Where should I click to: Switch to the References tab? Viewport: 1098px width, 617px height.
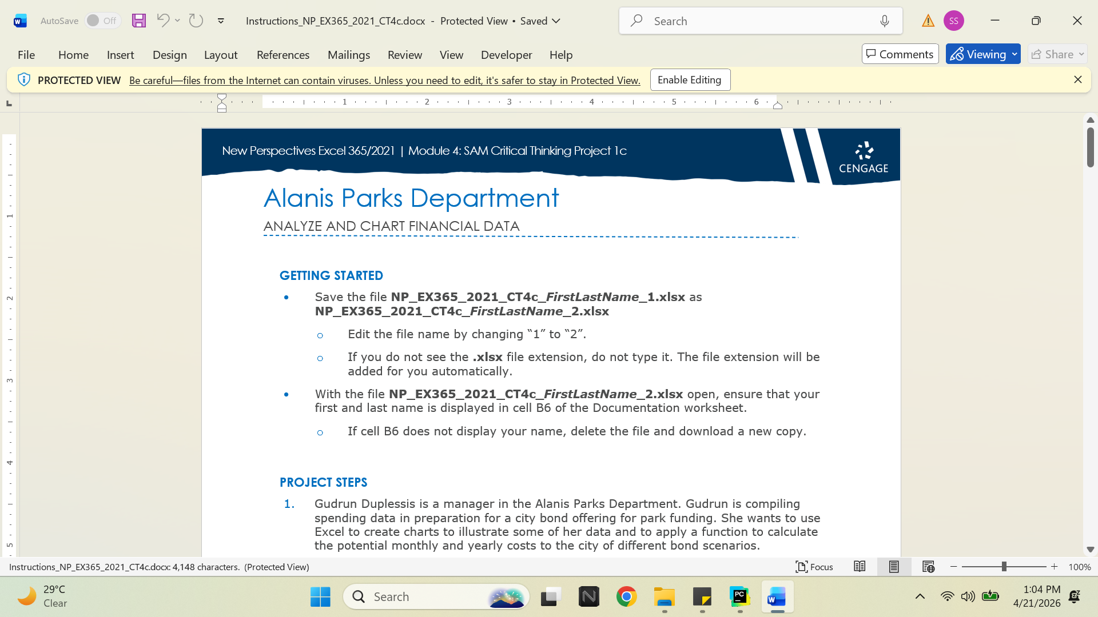click(283, 54)
